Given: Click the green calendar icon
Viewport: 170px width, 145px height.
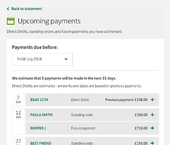Looking at the screenshot, I should tap(11, 21).
